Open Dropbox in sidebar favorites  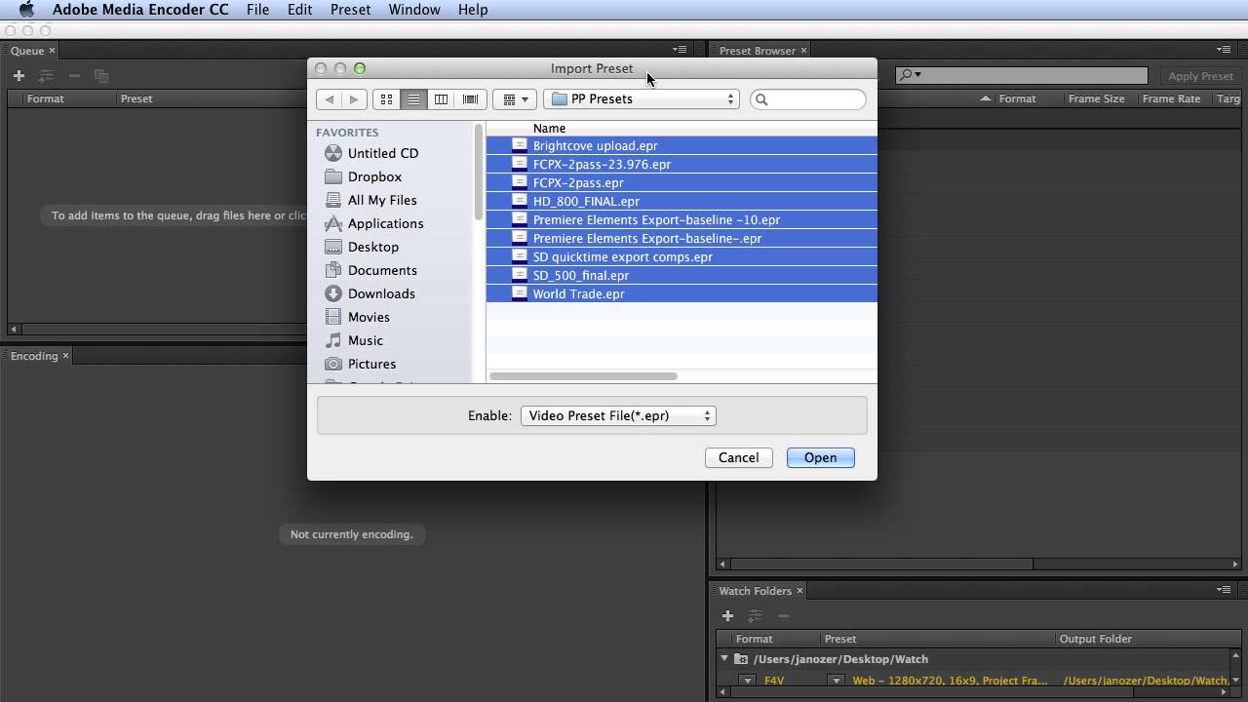(374, 176)
